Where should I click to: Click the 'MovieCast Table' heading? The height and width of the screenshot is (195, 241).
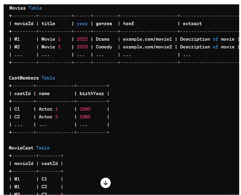click(29, 148)
